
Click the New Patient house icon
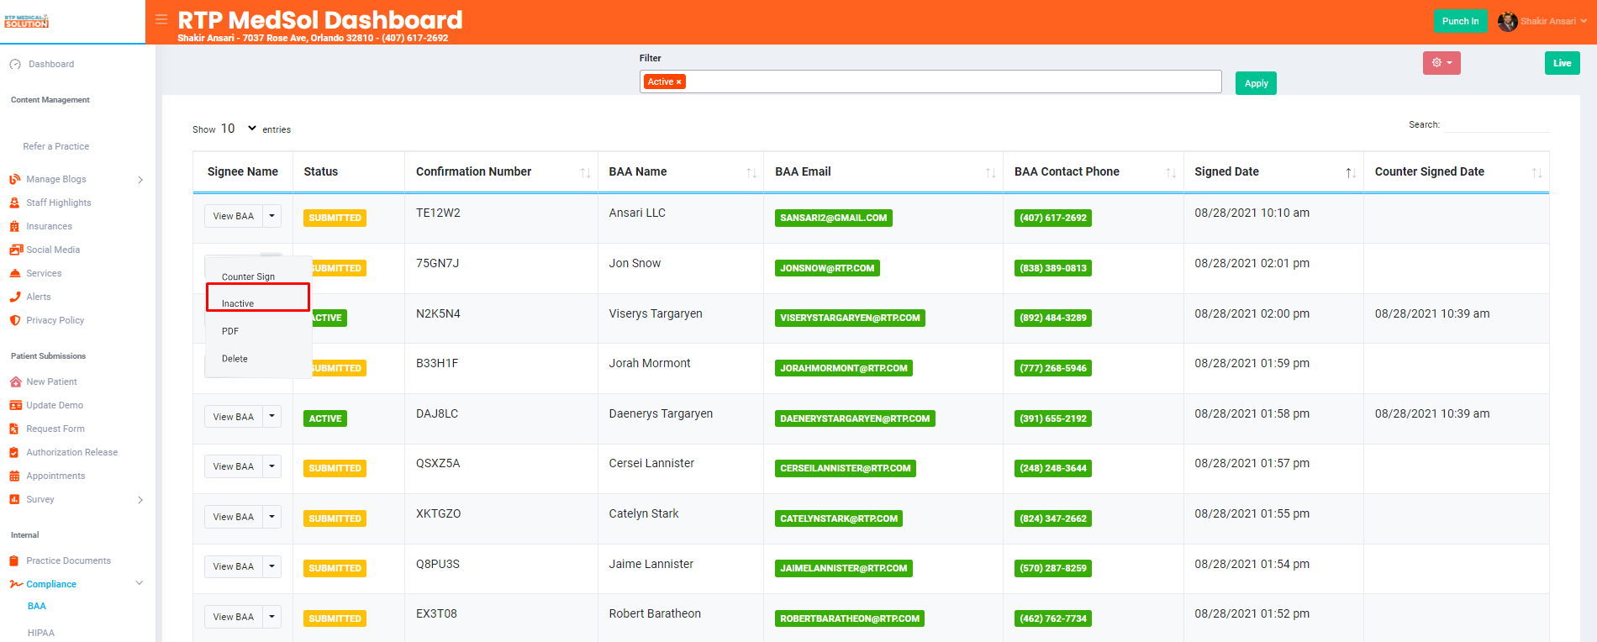(15, 382)
